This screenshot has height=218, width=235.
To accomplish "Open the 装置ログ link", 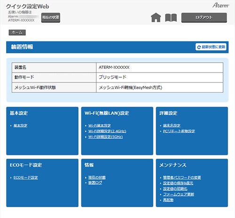I will (x=95, y=183).
